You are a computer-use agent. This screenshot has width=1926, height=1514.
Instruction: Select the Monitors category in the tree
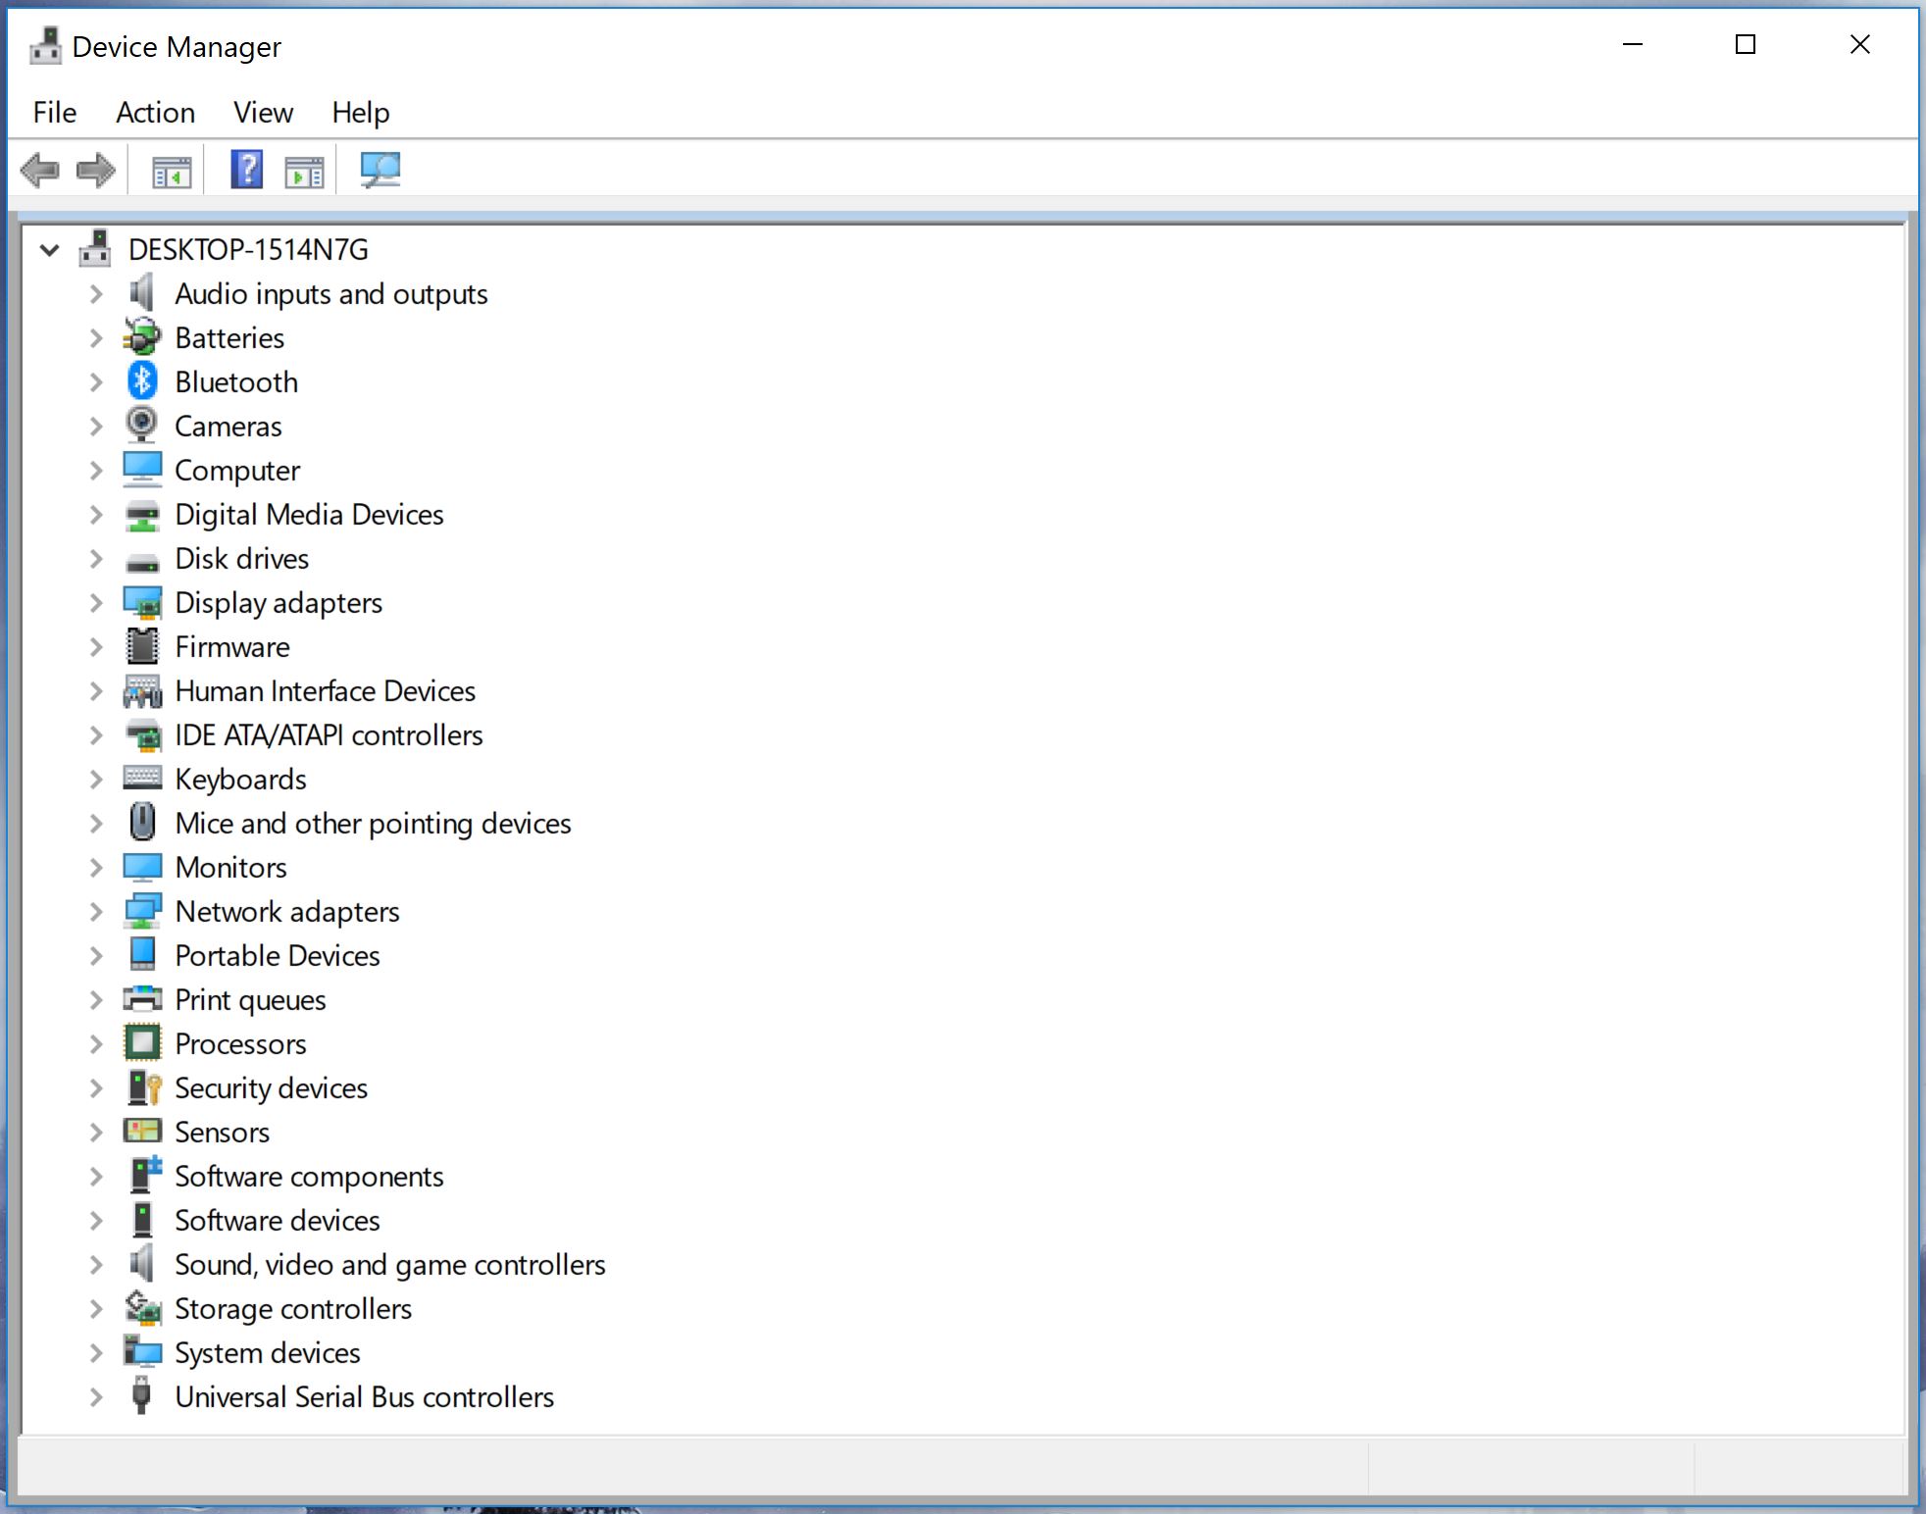coord(230,867)
